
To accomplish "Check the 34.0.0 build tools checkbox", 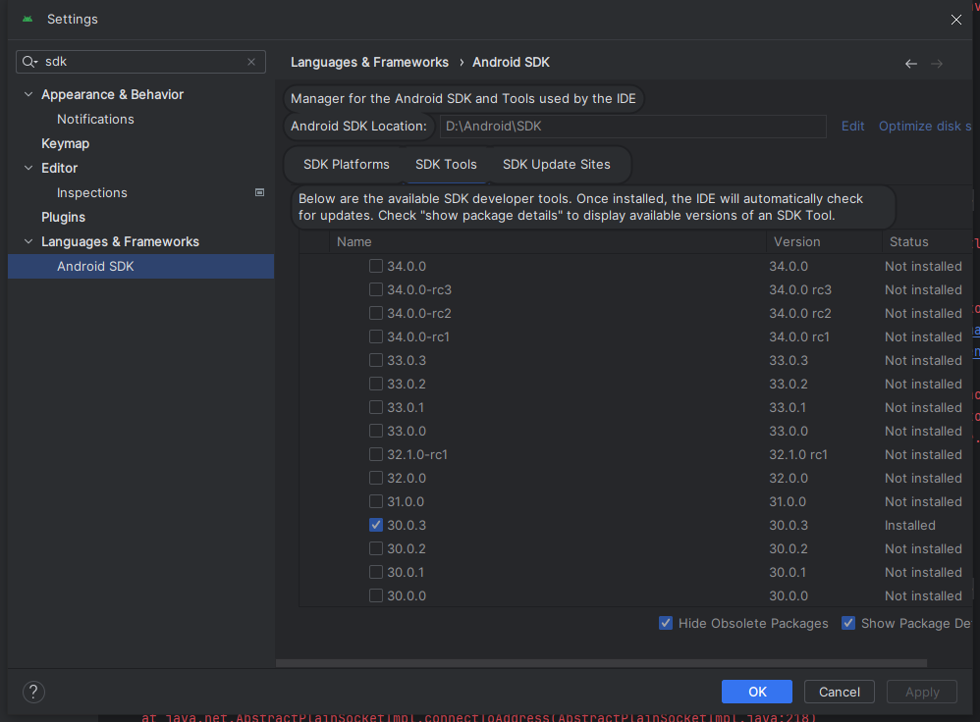I will [376, 266].
